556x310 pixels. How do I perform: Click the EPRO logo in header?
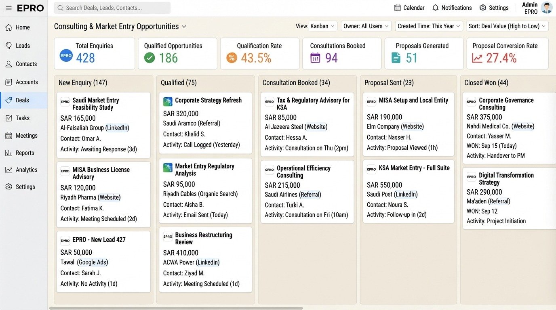click(30, 8)
